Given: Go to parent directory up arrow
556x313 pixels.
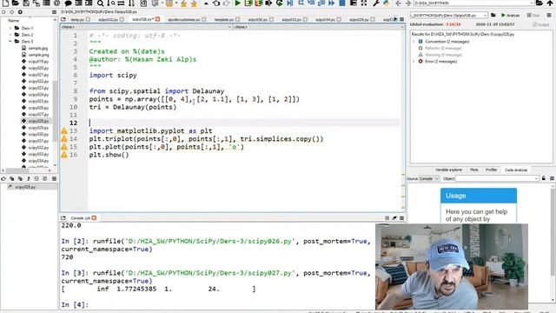Looking at the screenshot, I should click(550, 3).
